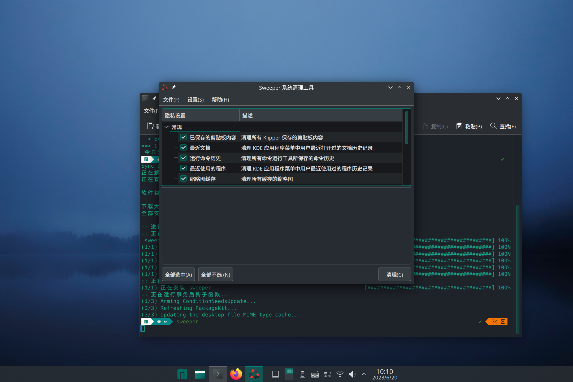Viewport: 573px width, 382px height.
Task: Click the volume icon in system tray
Action: [x=352, y=374]
